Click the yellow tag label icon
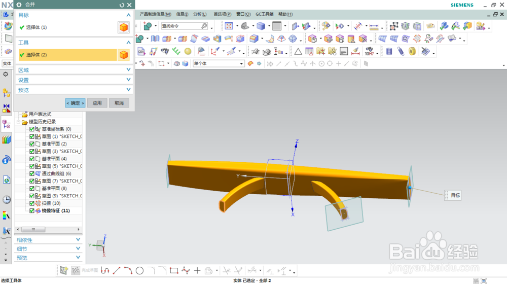507x285 pixels. [430, 26]
